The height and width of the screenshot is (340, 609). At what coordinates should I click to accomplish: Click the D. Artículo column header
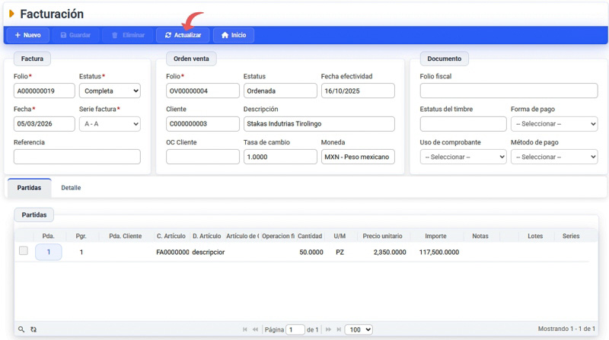206,236
